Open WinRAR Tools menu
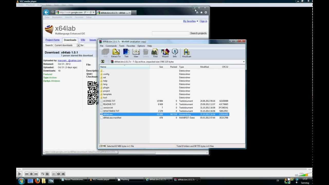This screenshot has height=185, width=329. coord(122,46)
